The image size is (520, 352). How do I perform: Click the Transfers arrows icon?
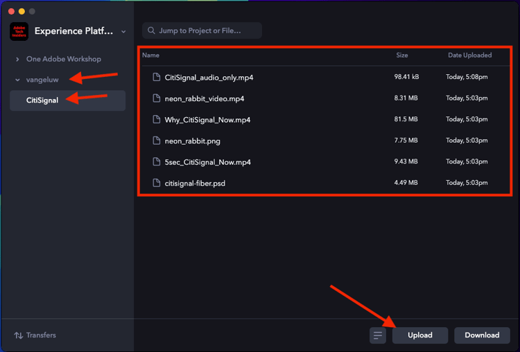pyautogui.click(x=18, y=335)
